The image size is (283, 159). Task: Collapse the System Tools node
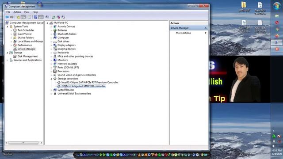[8, 26]
